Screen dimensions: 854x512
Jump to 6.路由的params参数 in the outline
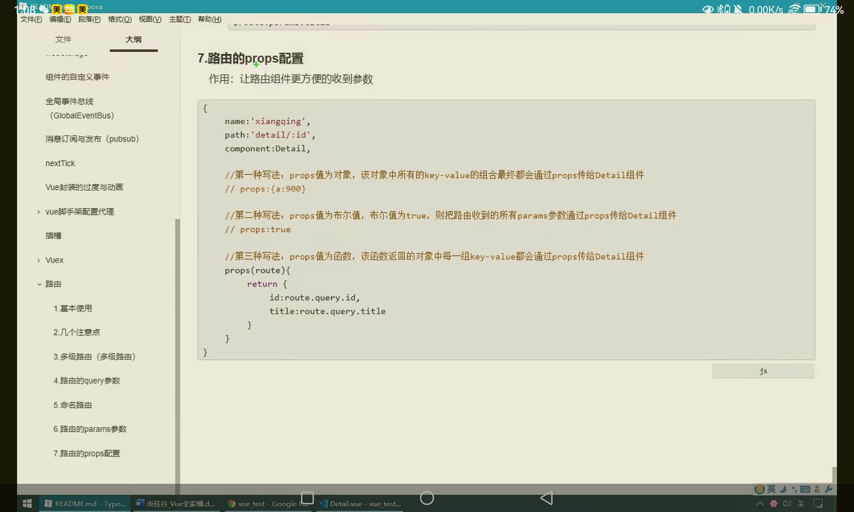tap(90, 429)
